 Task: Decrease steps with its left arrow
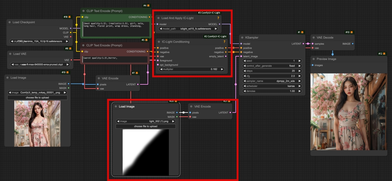(x=245, y=71)
